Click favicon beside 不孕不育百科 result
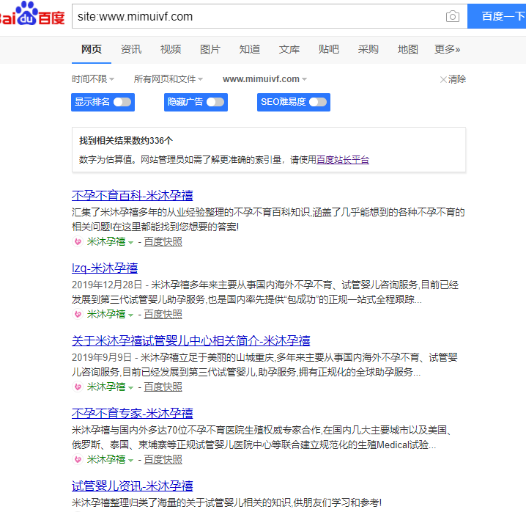 point(78,241)
